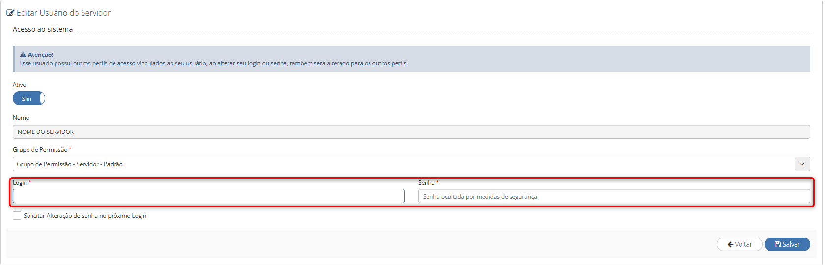Click the Senha field label

pyautogui.click(x=426, y=183)
